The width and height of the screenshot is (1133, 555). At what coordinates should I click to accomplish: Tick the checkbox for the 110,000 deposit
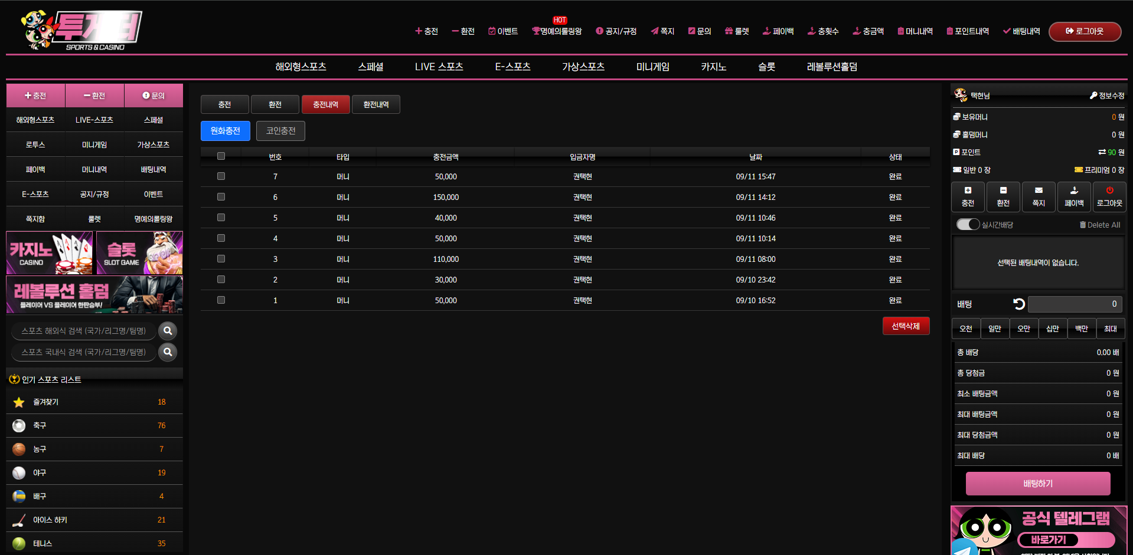coord(221,259)
